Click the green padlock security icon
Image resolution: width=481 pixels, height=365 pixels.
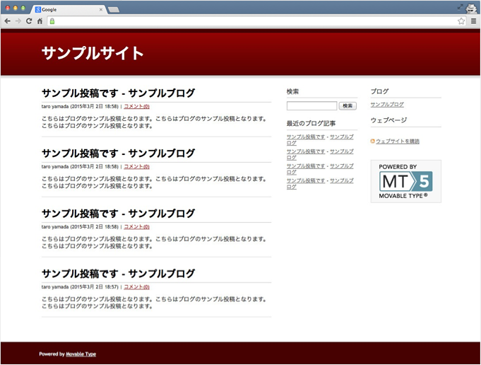(52, 21)
